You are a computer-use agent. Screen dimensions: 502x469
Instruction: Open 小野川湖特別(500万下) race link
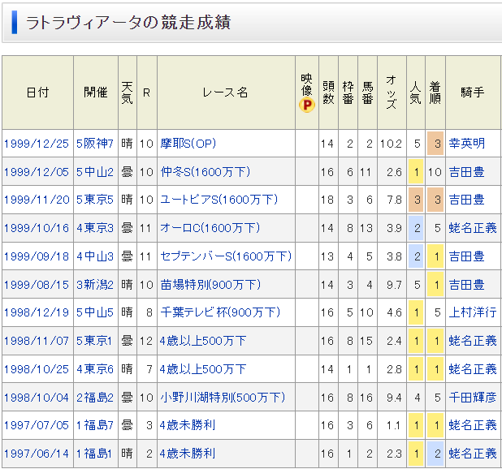(x=223, y=398)
